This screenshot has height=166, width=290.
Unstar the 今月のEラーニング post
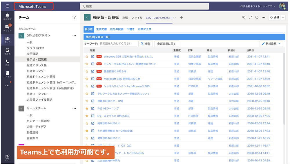point(87,108)
